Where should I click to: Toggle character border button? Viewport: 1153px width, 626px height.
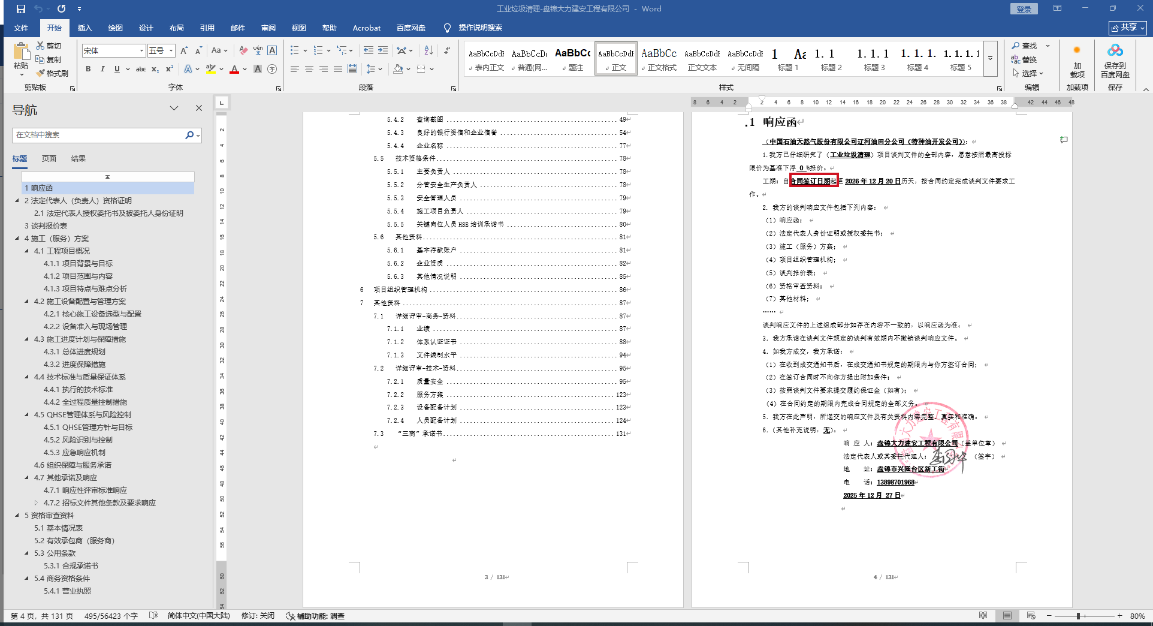coord(272,51)
